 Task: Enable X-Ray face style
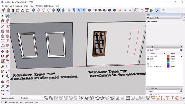pos(34,10)
